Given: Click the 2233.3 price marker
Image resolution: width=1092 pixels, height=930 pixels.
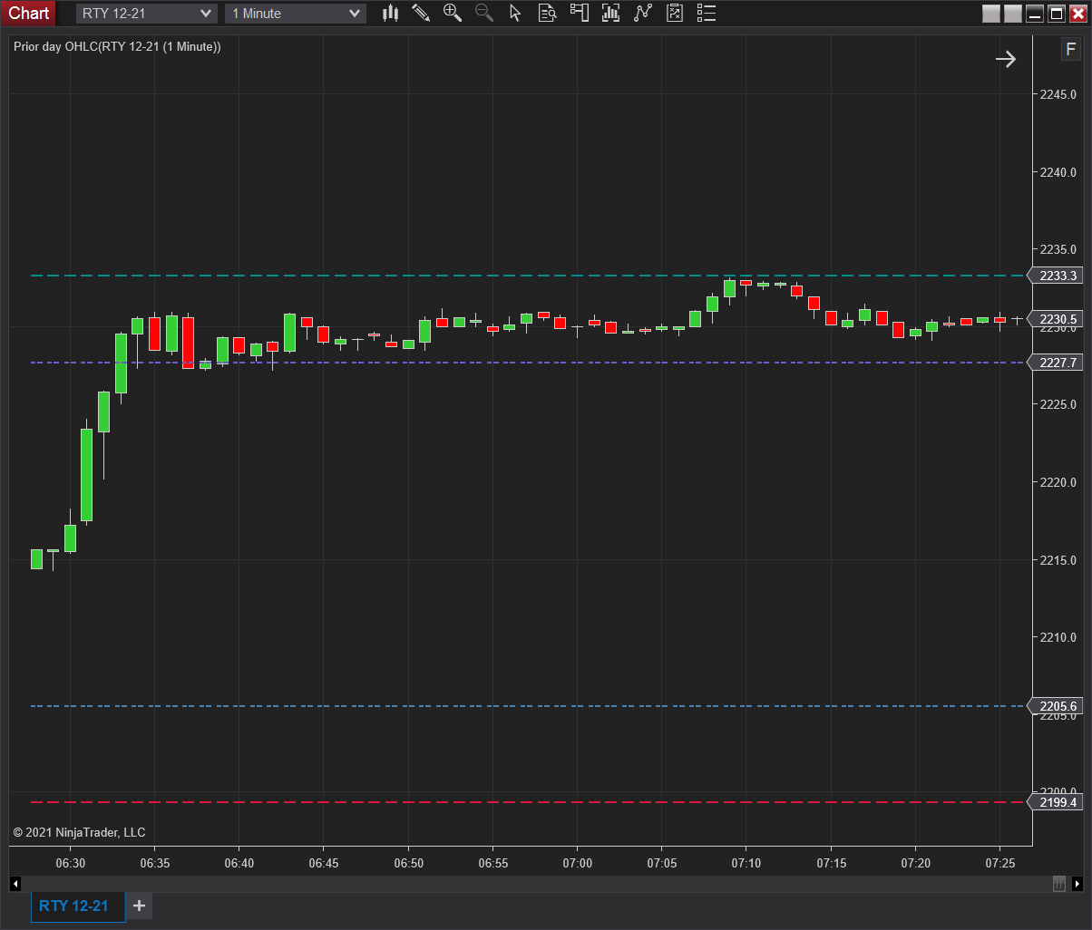Looking at the screenshot, I should click(x=1057, y=276).
